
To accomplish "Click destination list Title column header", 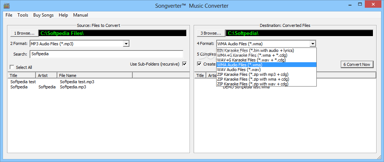I will pyautogui.click(x=200, y=75).
